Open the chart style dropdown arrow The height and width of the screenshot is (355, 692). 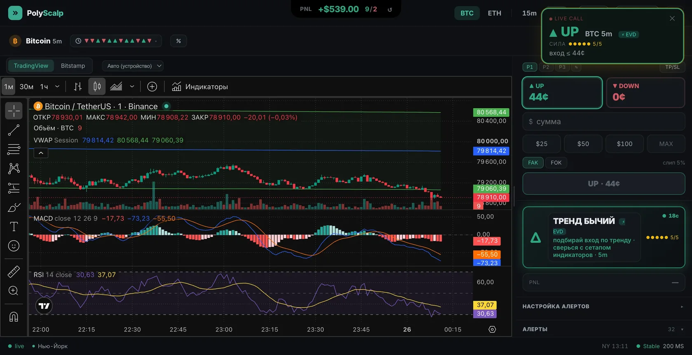click(x=132, y=87)
